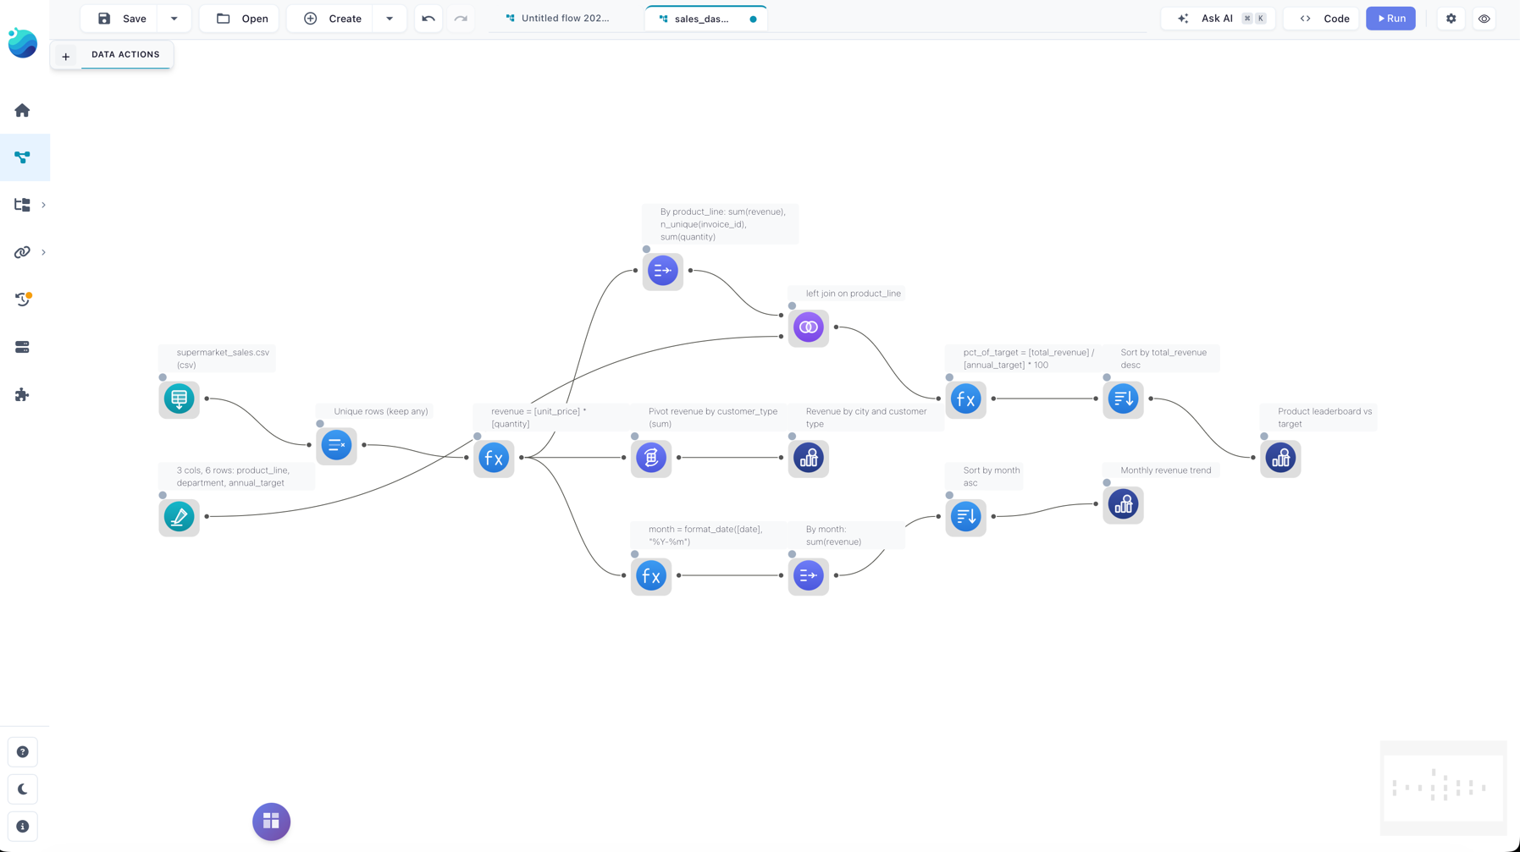Select the month format_date formula node

650,575
